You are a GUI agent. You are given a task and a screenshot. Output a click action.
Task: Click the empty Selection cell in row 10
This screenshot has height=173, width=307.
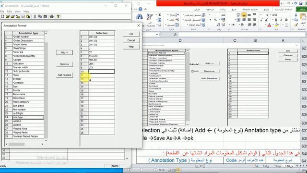click(101, 72)
